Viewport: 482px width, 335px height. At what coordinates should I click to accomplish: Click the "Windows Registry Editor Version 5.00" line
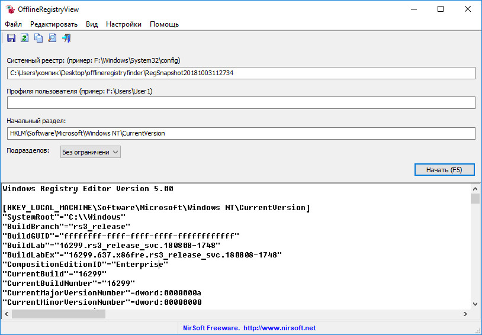(88, 189)
